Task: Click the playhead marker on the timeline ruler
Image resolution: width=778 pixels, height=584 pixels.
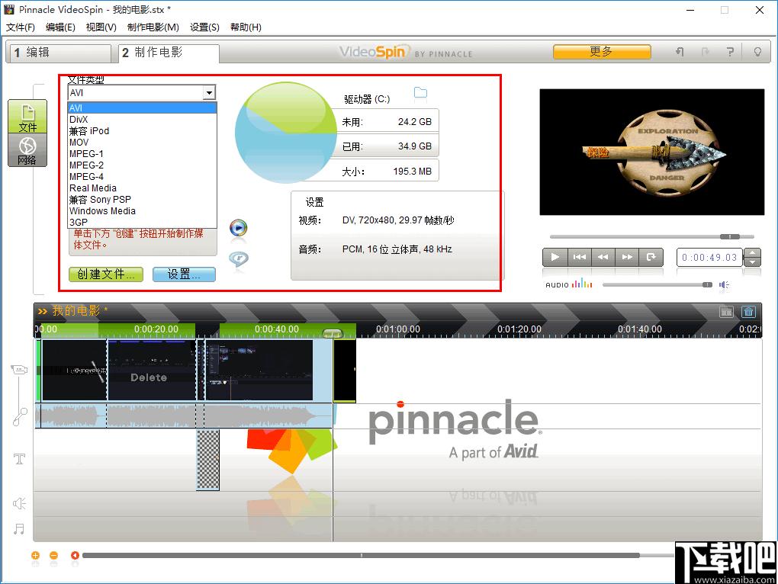Action: 333,333
